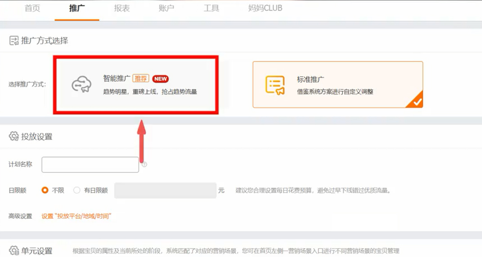This screenshot has height=257, width=482.
Task: Select the 不限 daily limit radio
Action: pos(45,191)
